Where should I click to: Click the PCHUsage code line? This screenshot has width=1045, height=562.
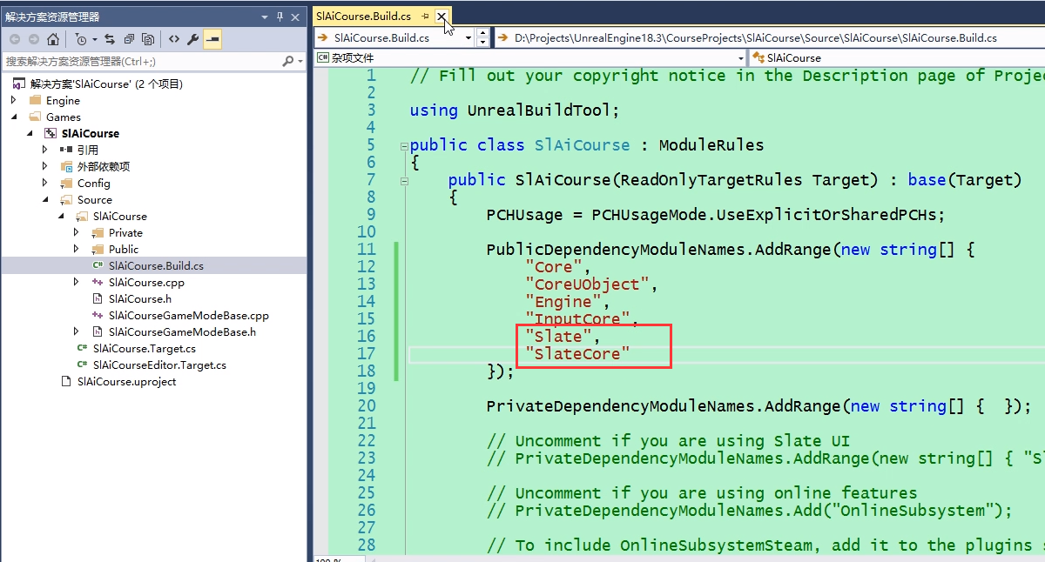tap(716, 215)
